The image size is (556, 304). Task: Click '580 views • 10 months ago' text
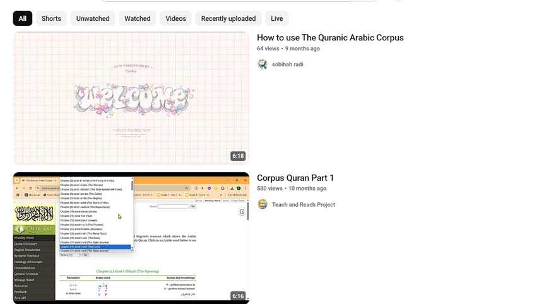(292, 189)
